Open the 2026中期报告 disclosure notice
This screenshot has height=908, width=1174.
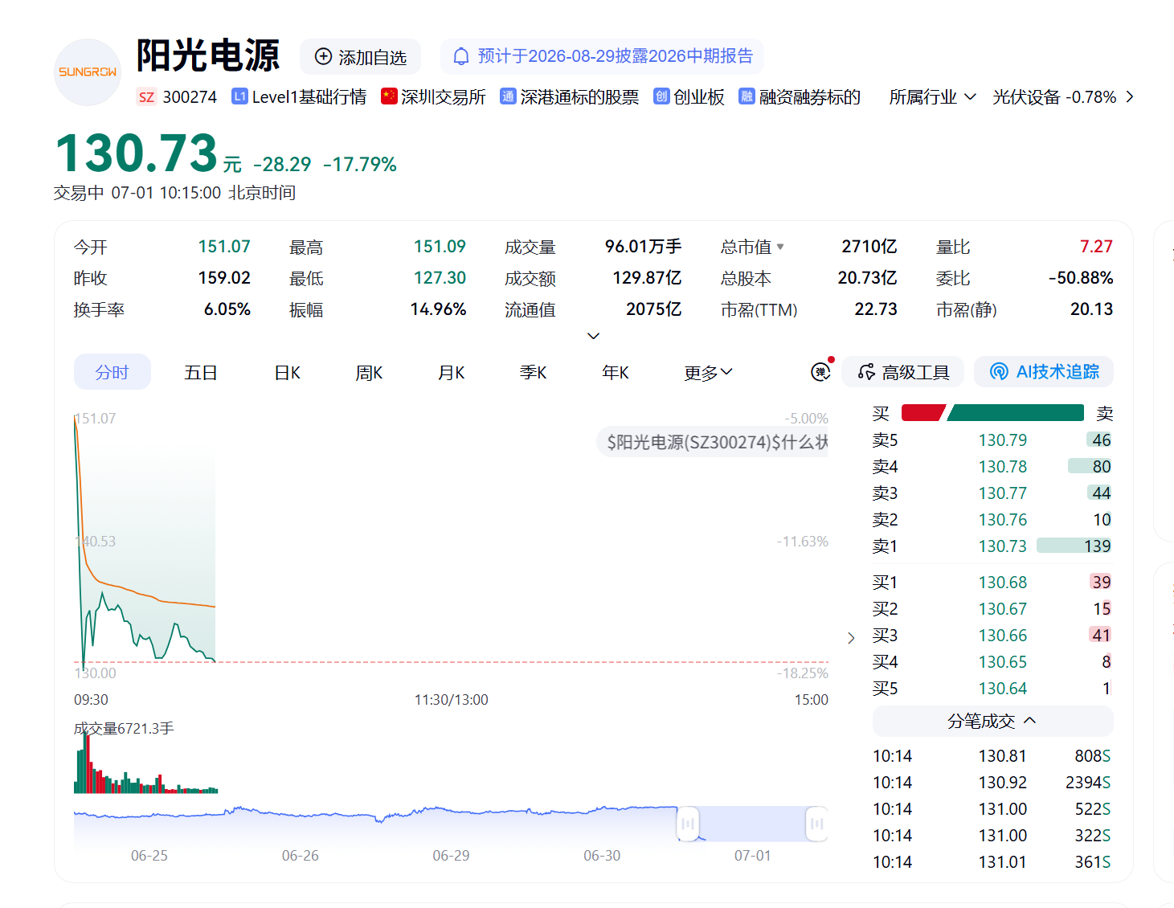602,56
